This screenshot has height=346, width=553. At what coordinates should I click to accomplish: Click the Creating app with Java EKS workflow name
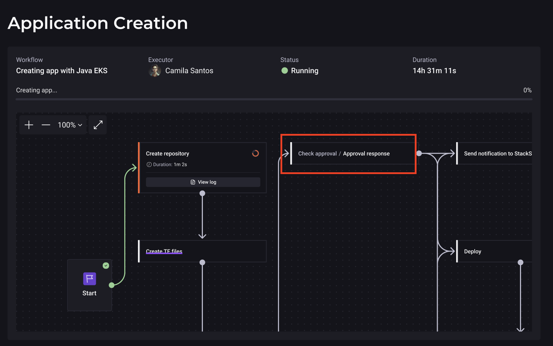tap(62, 71)
